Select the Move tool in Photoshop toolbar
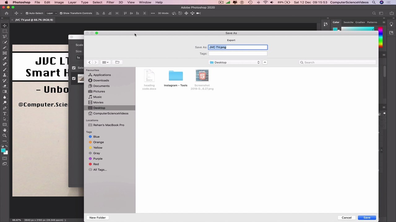 (x=5, y=26)
